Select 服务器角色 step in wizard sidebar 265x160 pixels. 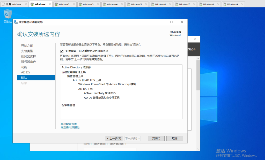pos(28,62)
